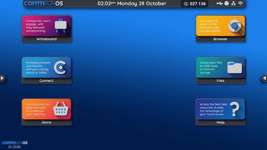Click the clock and date display
The width and height of the screenshot is (267, 150).
click(132, 3)
